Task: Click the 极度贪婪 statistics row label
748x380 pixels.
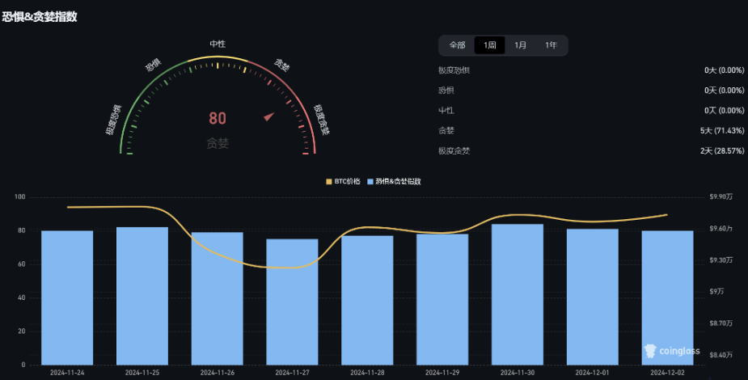Action: [x=454, y=150]
